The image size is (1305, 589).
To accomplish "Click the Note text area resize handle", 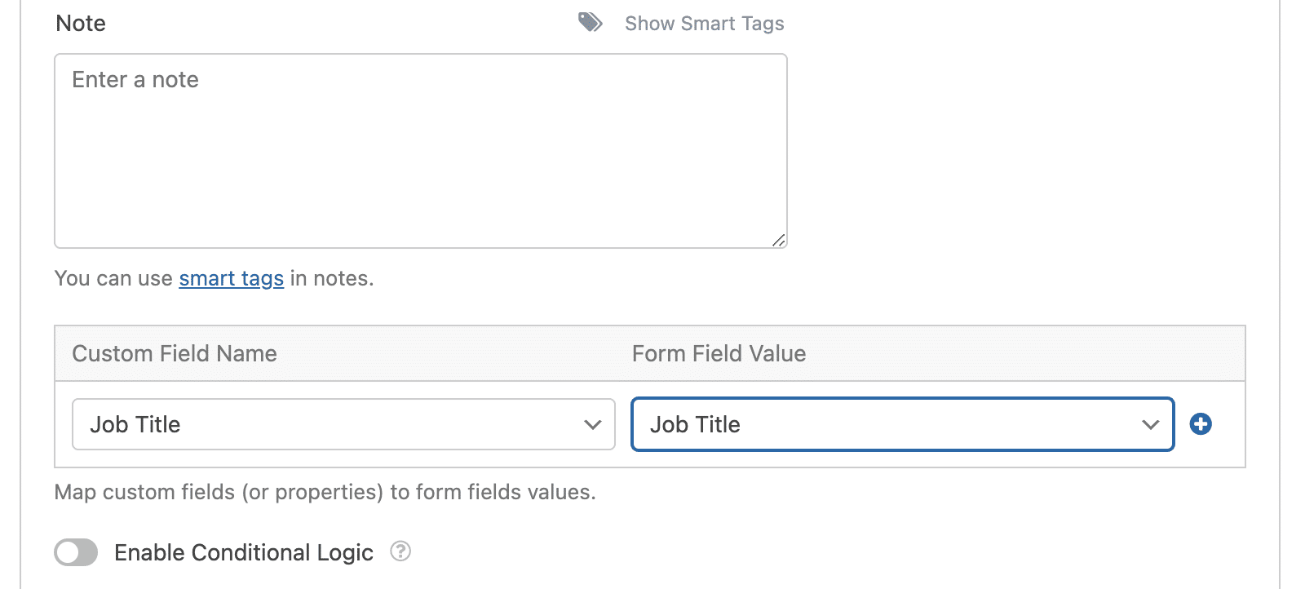I will click(779, 240).
